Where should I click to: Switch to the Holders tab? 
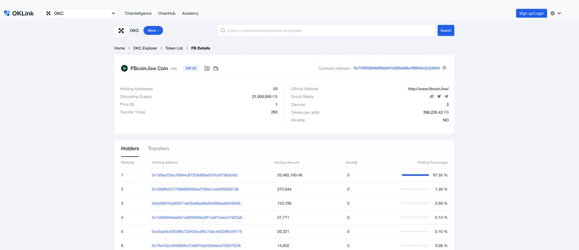(x=130, y=149)
